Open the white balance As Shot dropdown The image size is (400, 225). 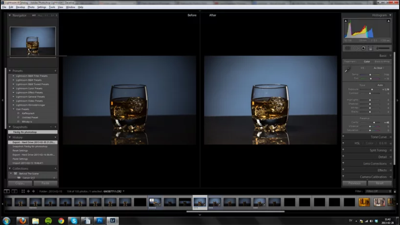(379, 68)
